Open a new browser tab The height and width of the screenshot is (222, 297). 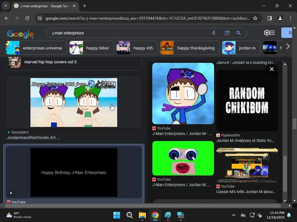pyautogui.click(x=85, y=6)
